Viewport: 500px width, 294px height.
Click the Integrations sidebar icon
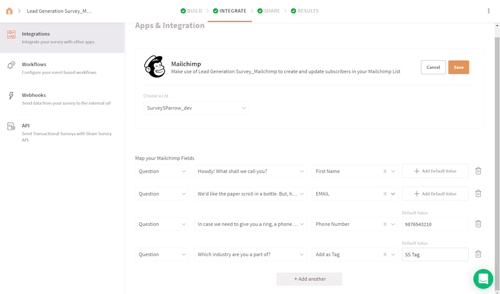point(11,36)
